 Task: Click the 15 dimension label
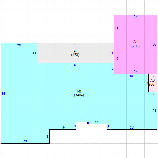pyautogui.click(x=63, y=127)
